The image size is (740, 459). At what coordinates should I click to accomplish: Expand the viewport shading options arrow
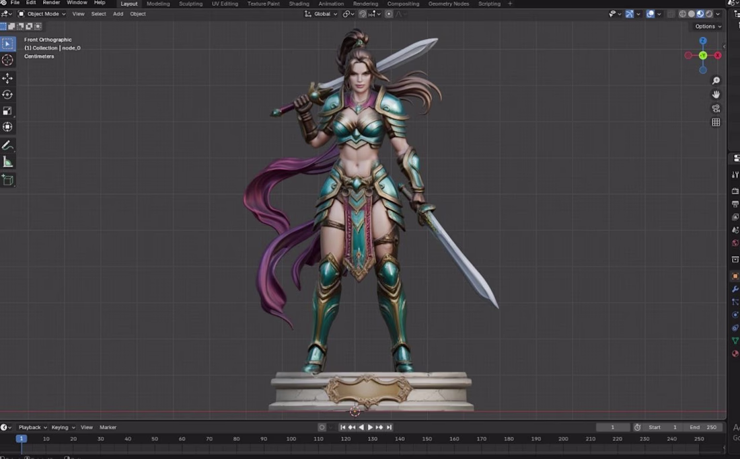point(718,14)
